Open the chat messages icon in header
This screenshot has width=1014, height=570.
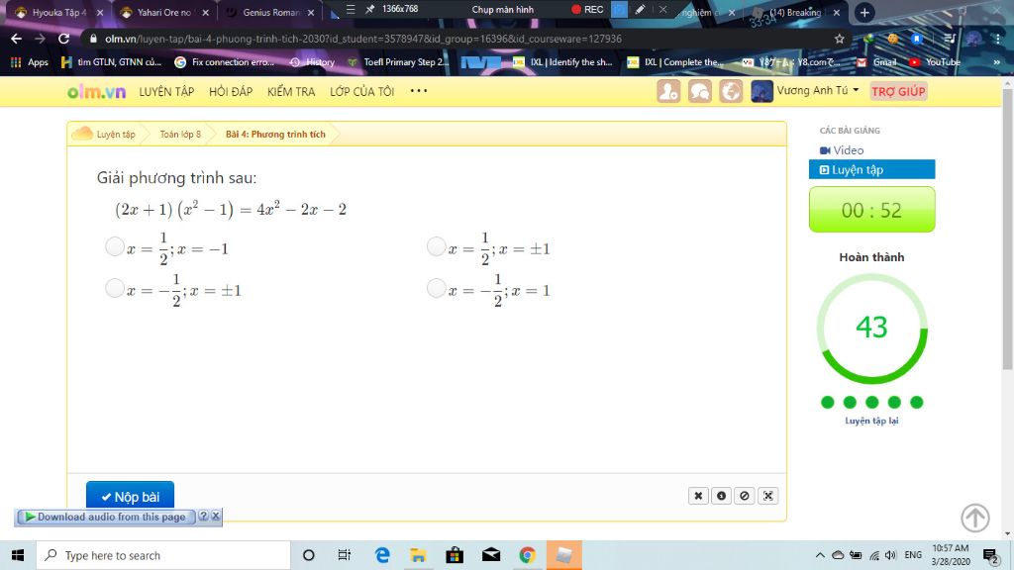[x=700, y=91]
